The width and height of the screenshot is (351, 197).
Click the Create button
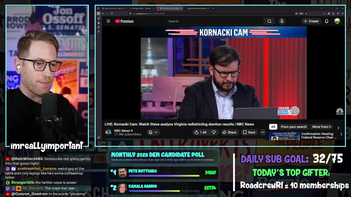tap(311, 21)
